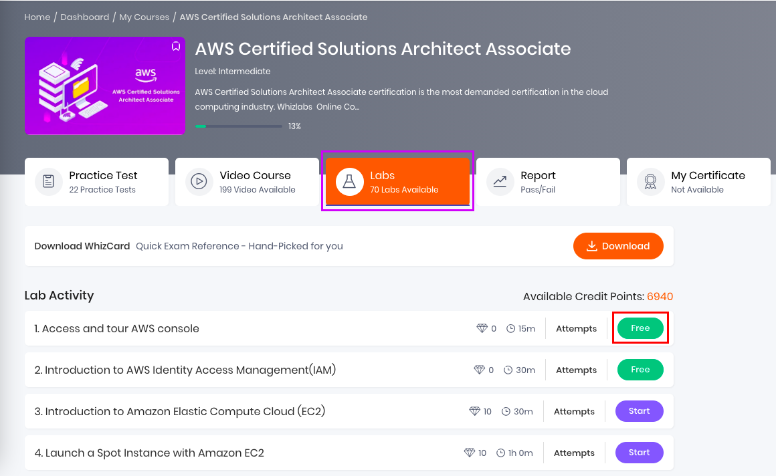776x476 pixels.
Task: Start the Introduction to EC2 lab
Action: [640, 411]
